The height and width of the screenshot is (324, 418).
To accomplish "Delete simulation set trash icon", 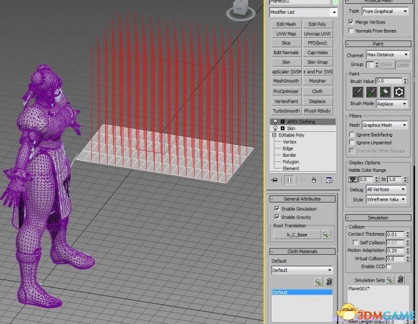I will [400, 280].
